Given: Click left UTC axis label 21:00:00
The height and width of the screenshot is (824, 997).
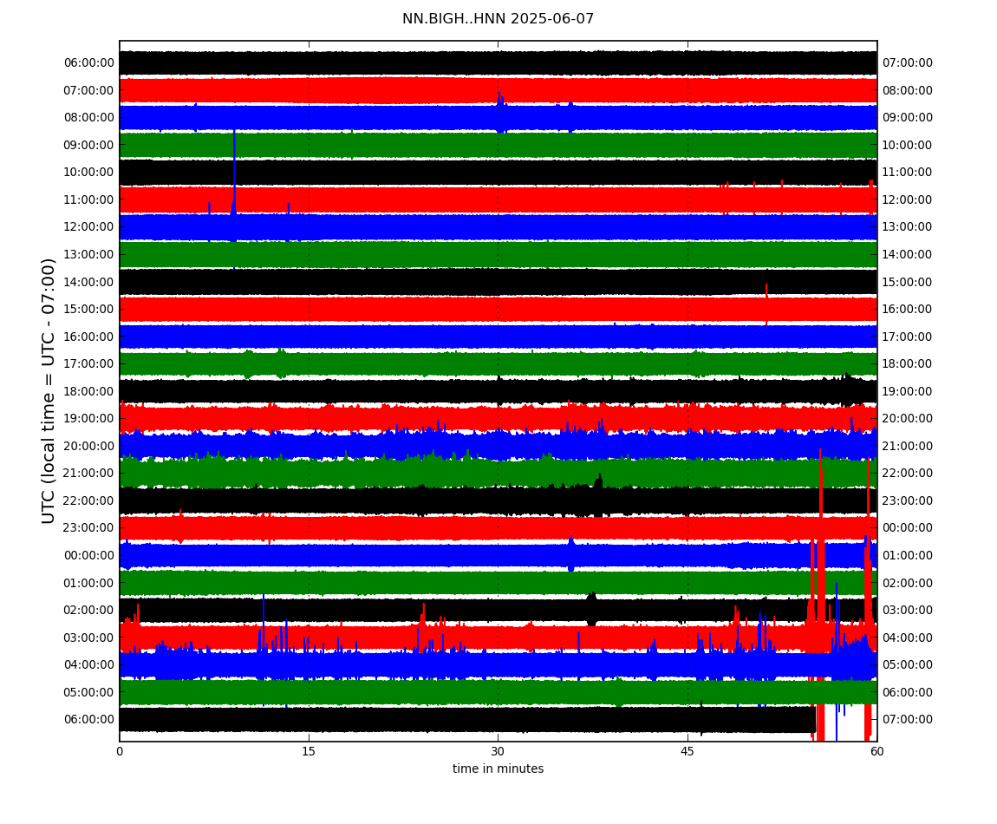Looking at the screenshot, I should (x=89, y=474).
